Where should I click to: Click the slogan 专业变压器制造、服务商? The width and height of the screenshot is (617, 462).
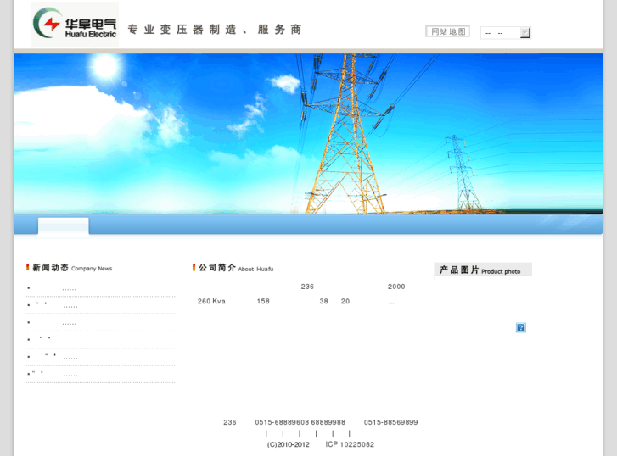215,30
